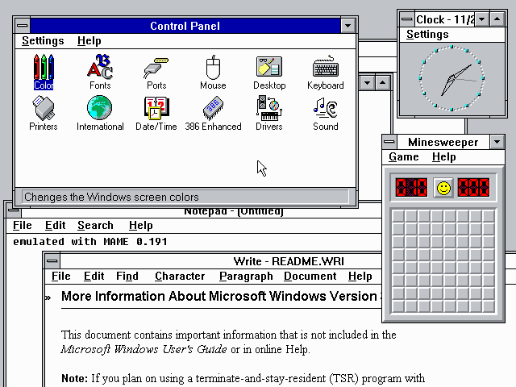Click the analog clock face
The height and width of the screenshot is (387, 516).
[x=451, y=78]
